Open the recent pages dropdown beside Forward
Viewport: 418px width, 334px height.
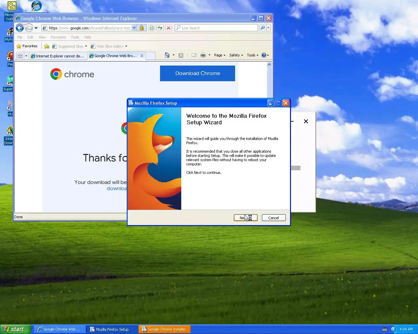pos(36,28)
